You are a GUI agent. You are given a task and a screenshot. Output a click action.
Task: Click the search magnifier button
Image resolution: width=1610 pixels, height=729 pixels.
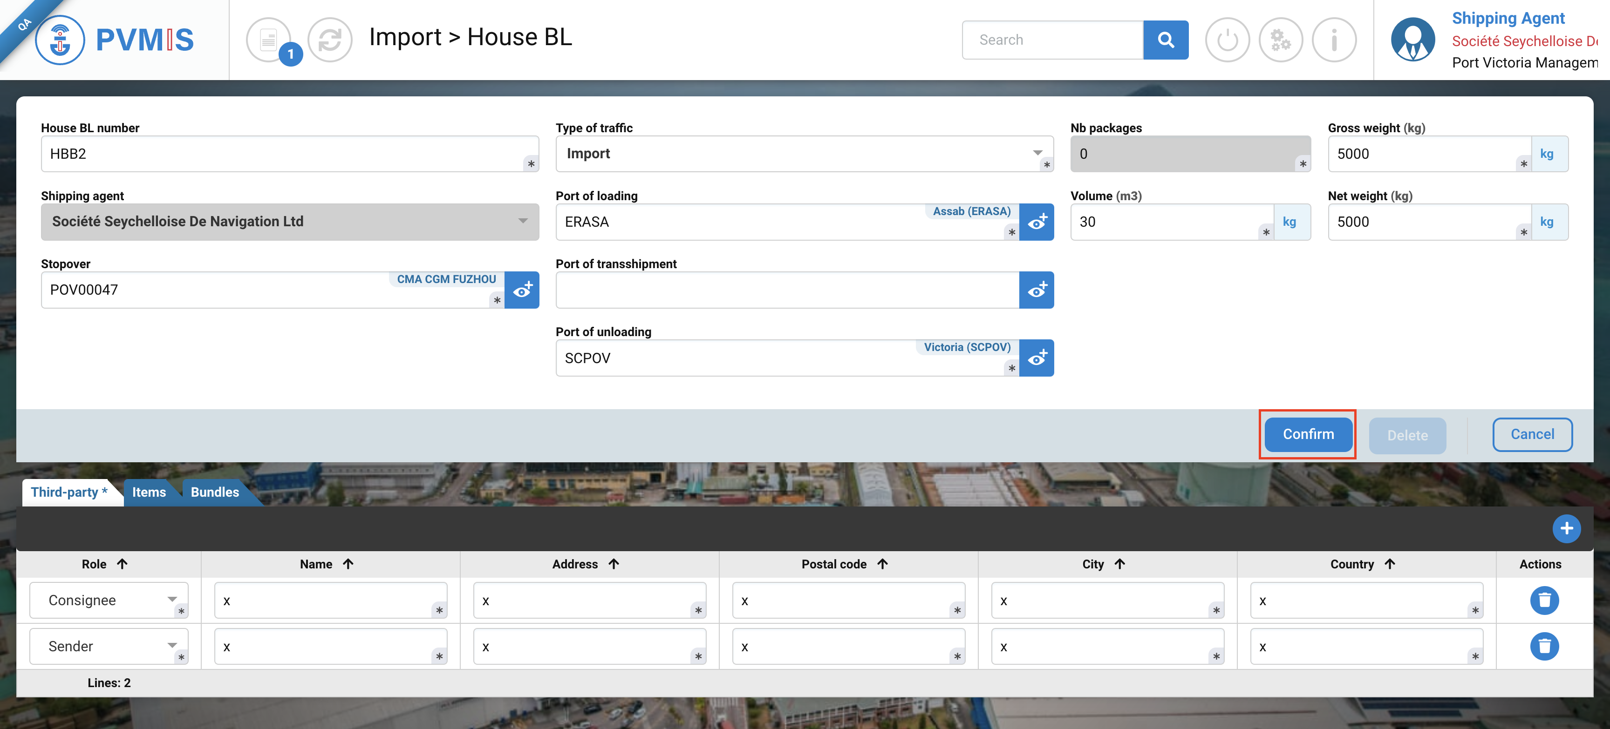[x=1165, y=40]
